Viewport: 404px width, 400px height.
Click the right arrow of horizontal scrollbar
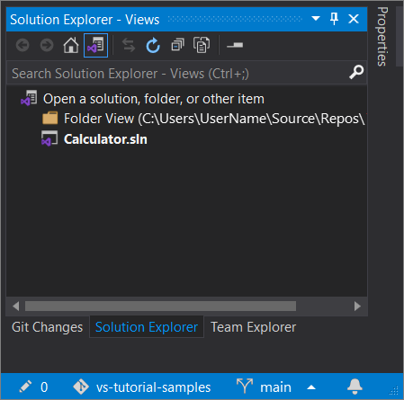point(357,307)
